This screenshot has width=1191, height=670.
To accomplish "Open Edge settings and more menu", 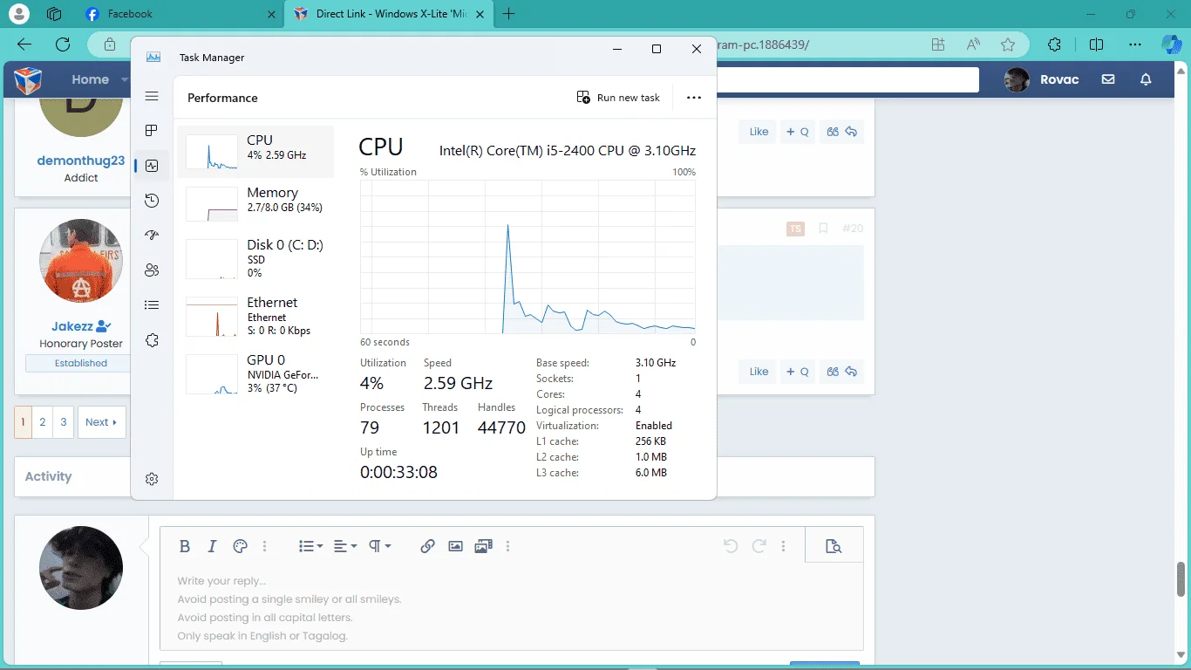I will (x=1135, y=44).
